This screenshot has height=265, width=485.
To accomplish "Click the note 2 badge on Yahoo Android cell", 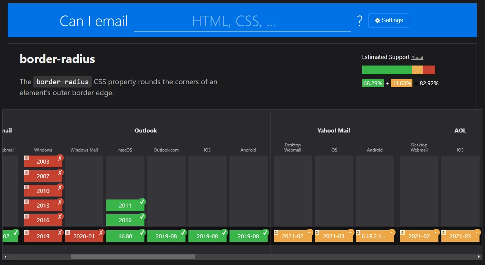I will [358, 232].
